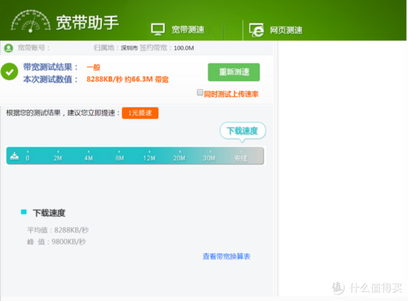Click the download icon on speed bar
The width and height of the screenshot is (408, 301).
point(14,156)
